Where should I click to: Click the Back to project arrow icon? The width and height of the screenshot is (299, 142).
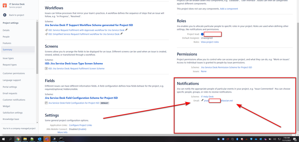(5, 15)
